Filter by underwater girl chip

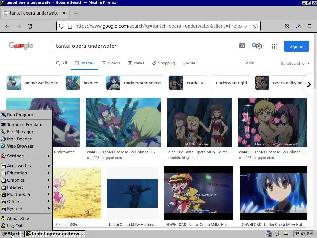[232, 83]
